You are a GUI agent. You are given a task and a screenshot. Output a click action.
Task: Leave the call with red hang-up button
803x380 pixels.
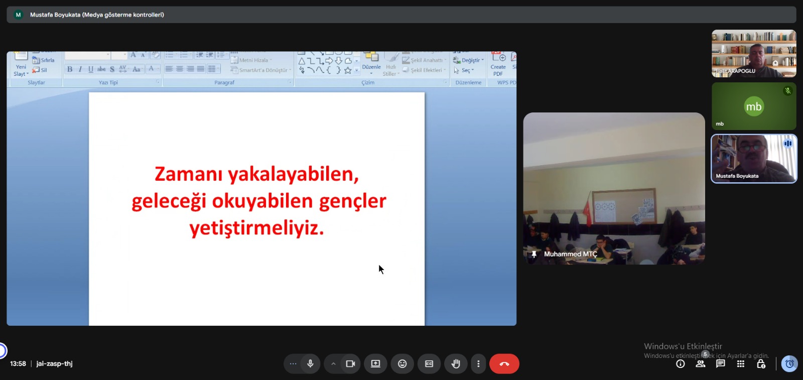click(504, 364)
